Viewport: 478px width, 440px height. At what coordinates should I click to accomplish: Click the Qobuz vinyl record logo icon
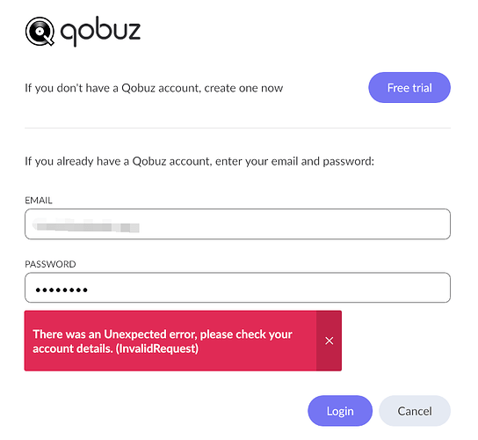(40, 31)
